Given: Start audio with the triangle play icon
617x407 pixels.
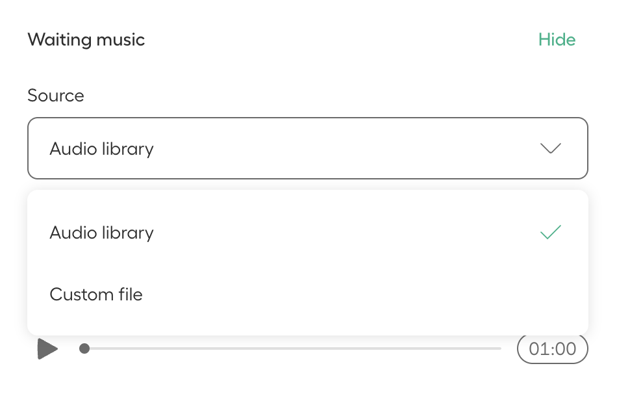Looking at the screenshot, I should coord(47,348).
